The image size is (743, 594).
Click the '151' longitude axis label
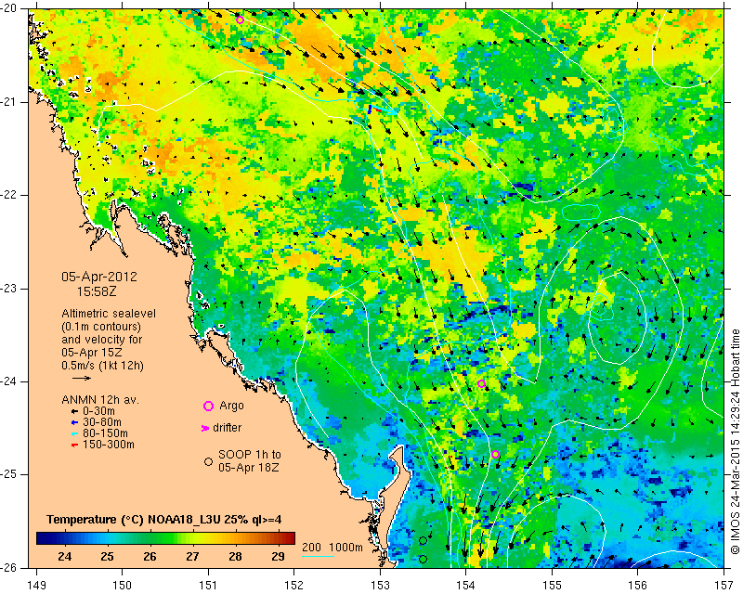coord(208,586)
